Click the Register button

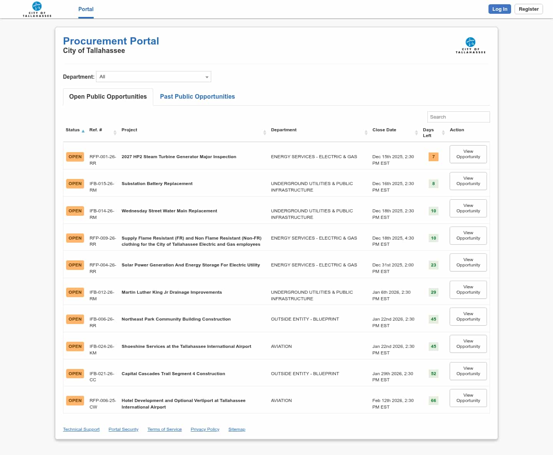coord(528,9)
